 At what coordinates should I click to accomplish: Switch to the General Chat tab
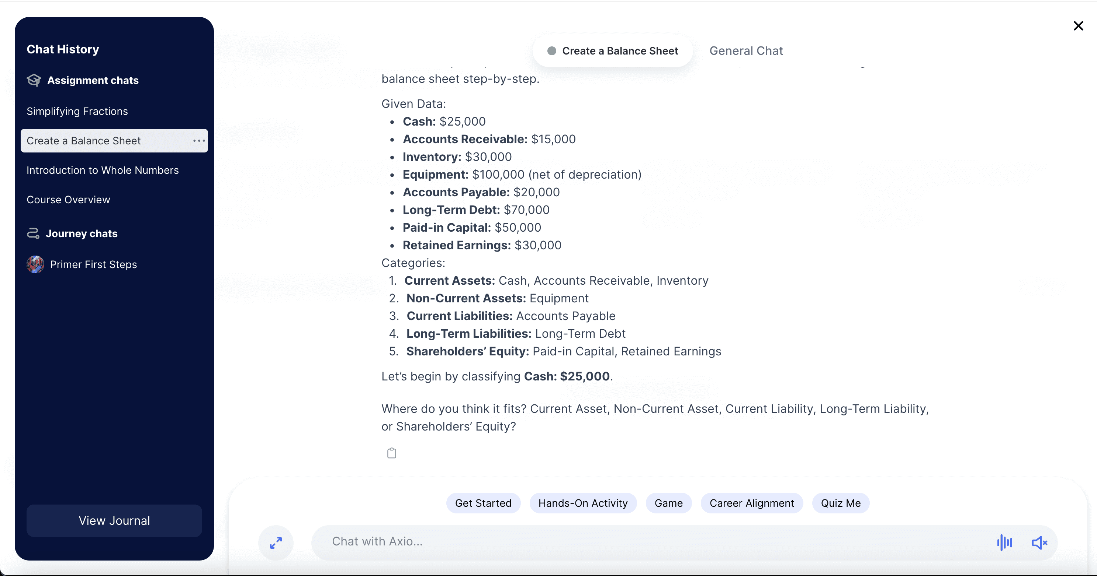[746, 51]
